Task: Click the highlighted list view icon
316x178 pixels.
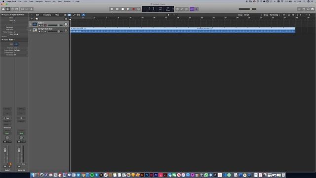Action: [x=69, y=15]
